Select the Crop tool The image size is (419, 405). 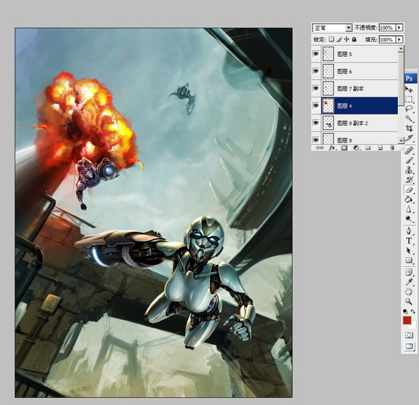pyautogui.click(x=409, y=128)
